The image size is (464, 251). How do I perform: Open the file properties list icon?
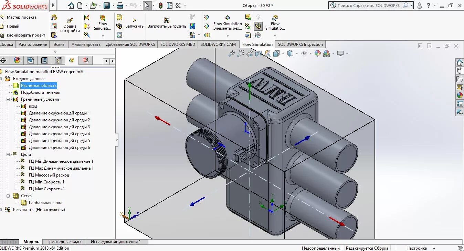coord(170,6)
